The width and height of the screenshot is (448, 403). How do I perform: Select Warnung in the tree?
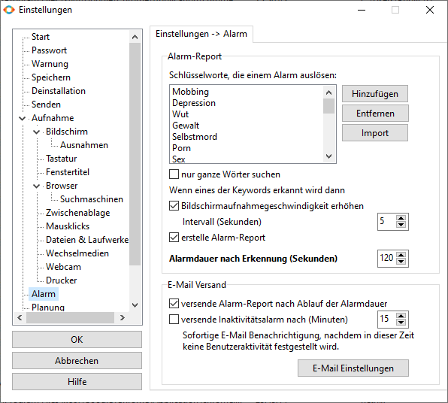pos(50,64)
